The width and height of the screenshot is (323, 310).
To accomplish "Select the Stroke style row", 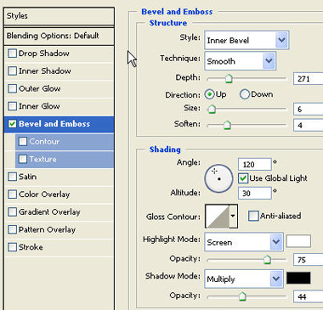I will (59, 247).
